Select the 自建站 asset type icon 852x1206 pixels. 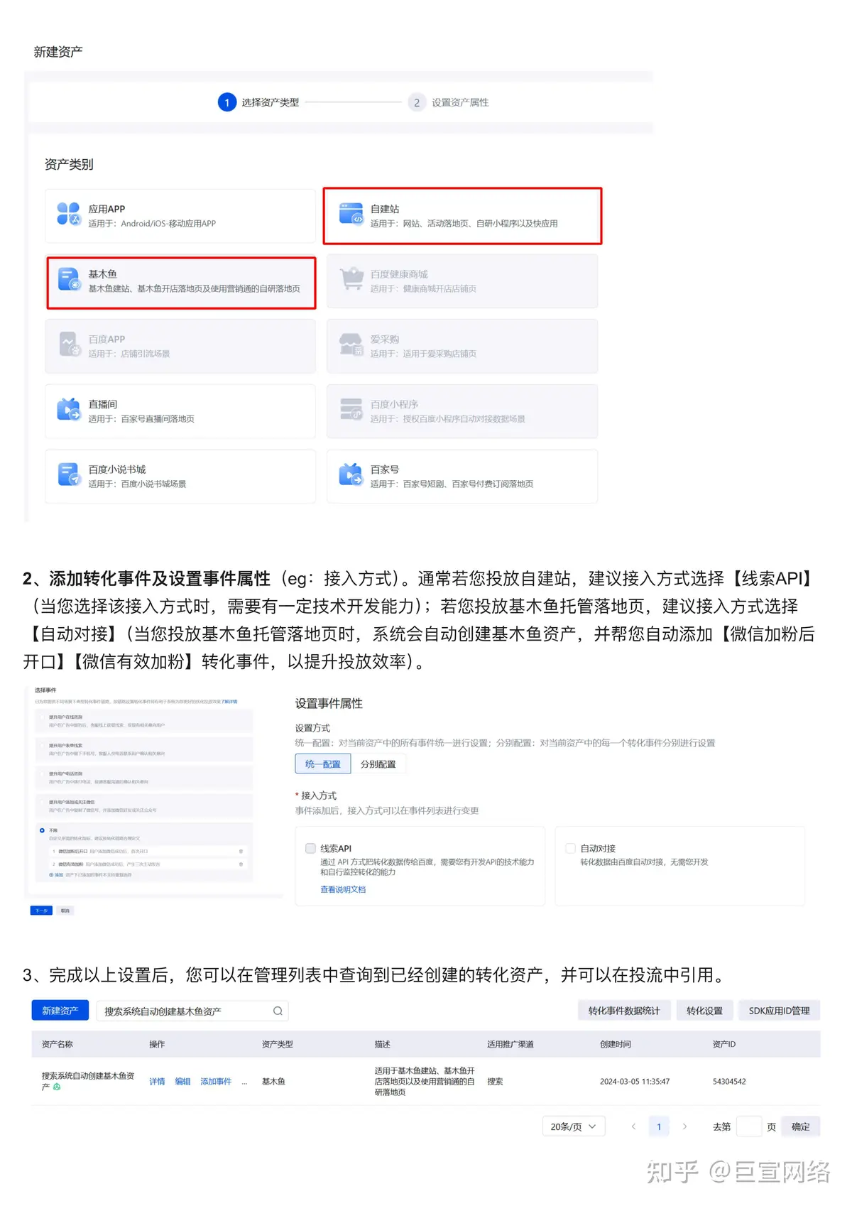click(351, 214)
